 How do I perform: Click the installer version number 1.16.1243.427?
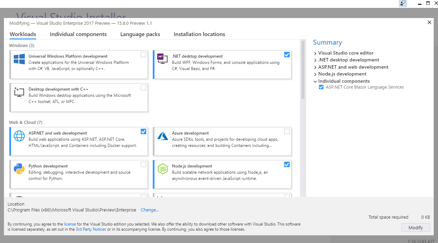click(x=422, y=241)
